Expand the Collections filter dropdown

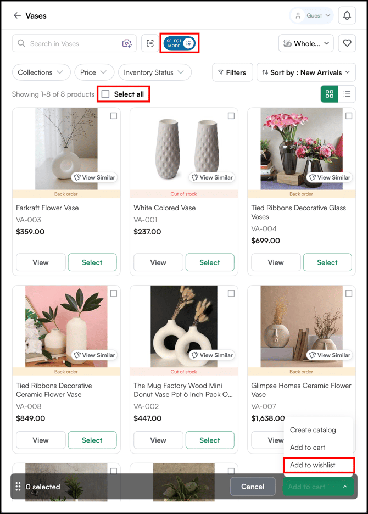point(41,72)
